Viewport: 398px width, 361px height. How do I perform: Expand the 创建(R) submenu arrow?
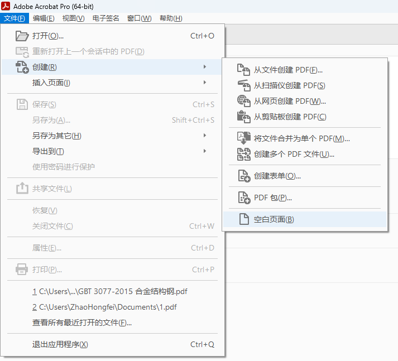[x=205, y=67]
